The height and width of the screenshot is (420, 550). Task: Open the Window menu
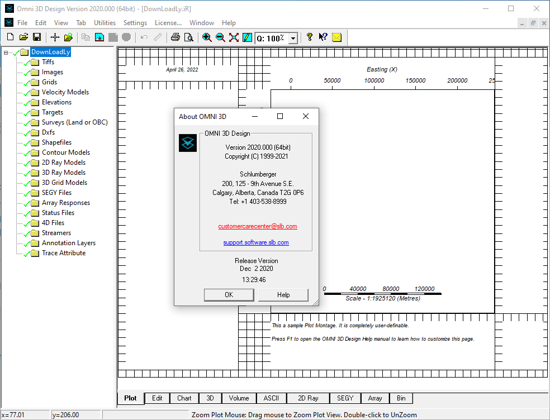pyautogui.click(x=202, y=23)
